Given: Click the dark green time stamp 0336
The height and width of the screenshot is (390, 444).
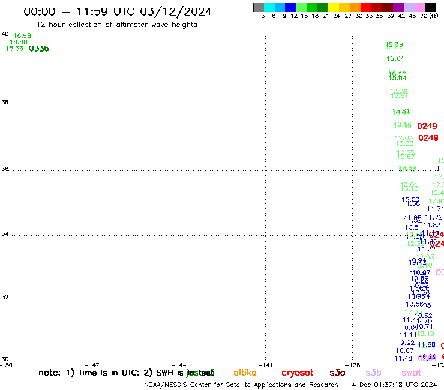Looking at the screenshot, I should click(39, 49).
